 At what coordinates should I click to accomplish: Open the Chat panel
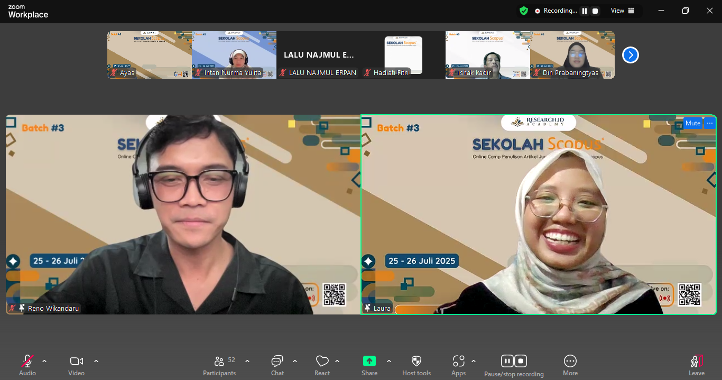pos(277,365)
